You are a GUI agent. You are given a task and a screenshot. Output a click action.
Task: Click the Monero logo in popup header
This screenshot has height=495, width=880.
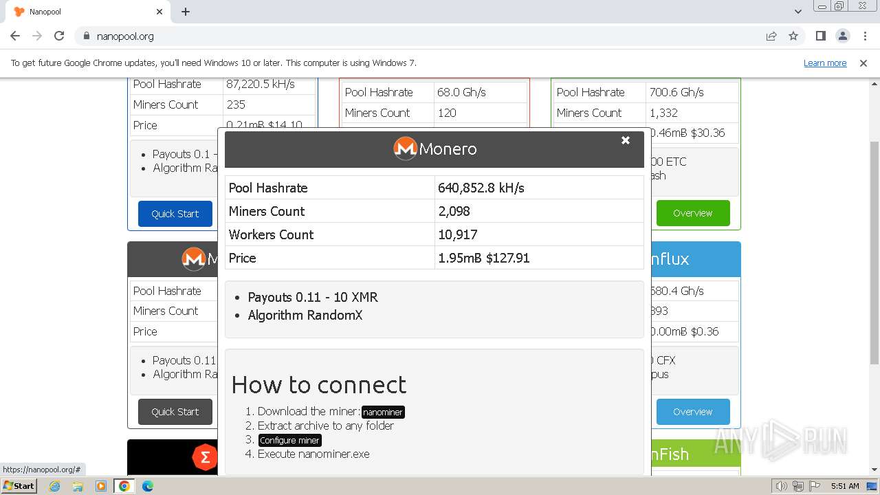[405, 148]
